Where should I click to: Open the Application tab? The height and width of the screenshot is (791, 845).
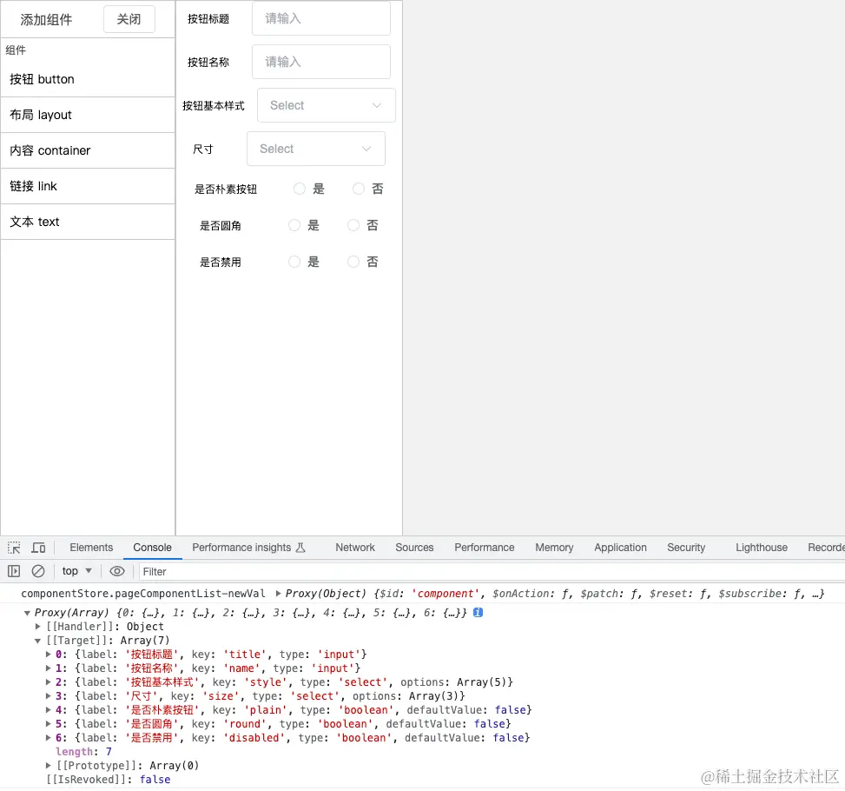coord(620,548)
